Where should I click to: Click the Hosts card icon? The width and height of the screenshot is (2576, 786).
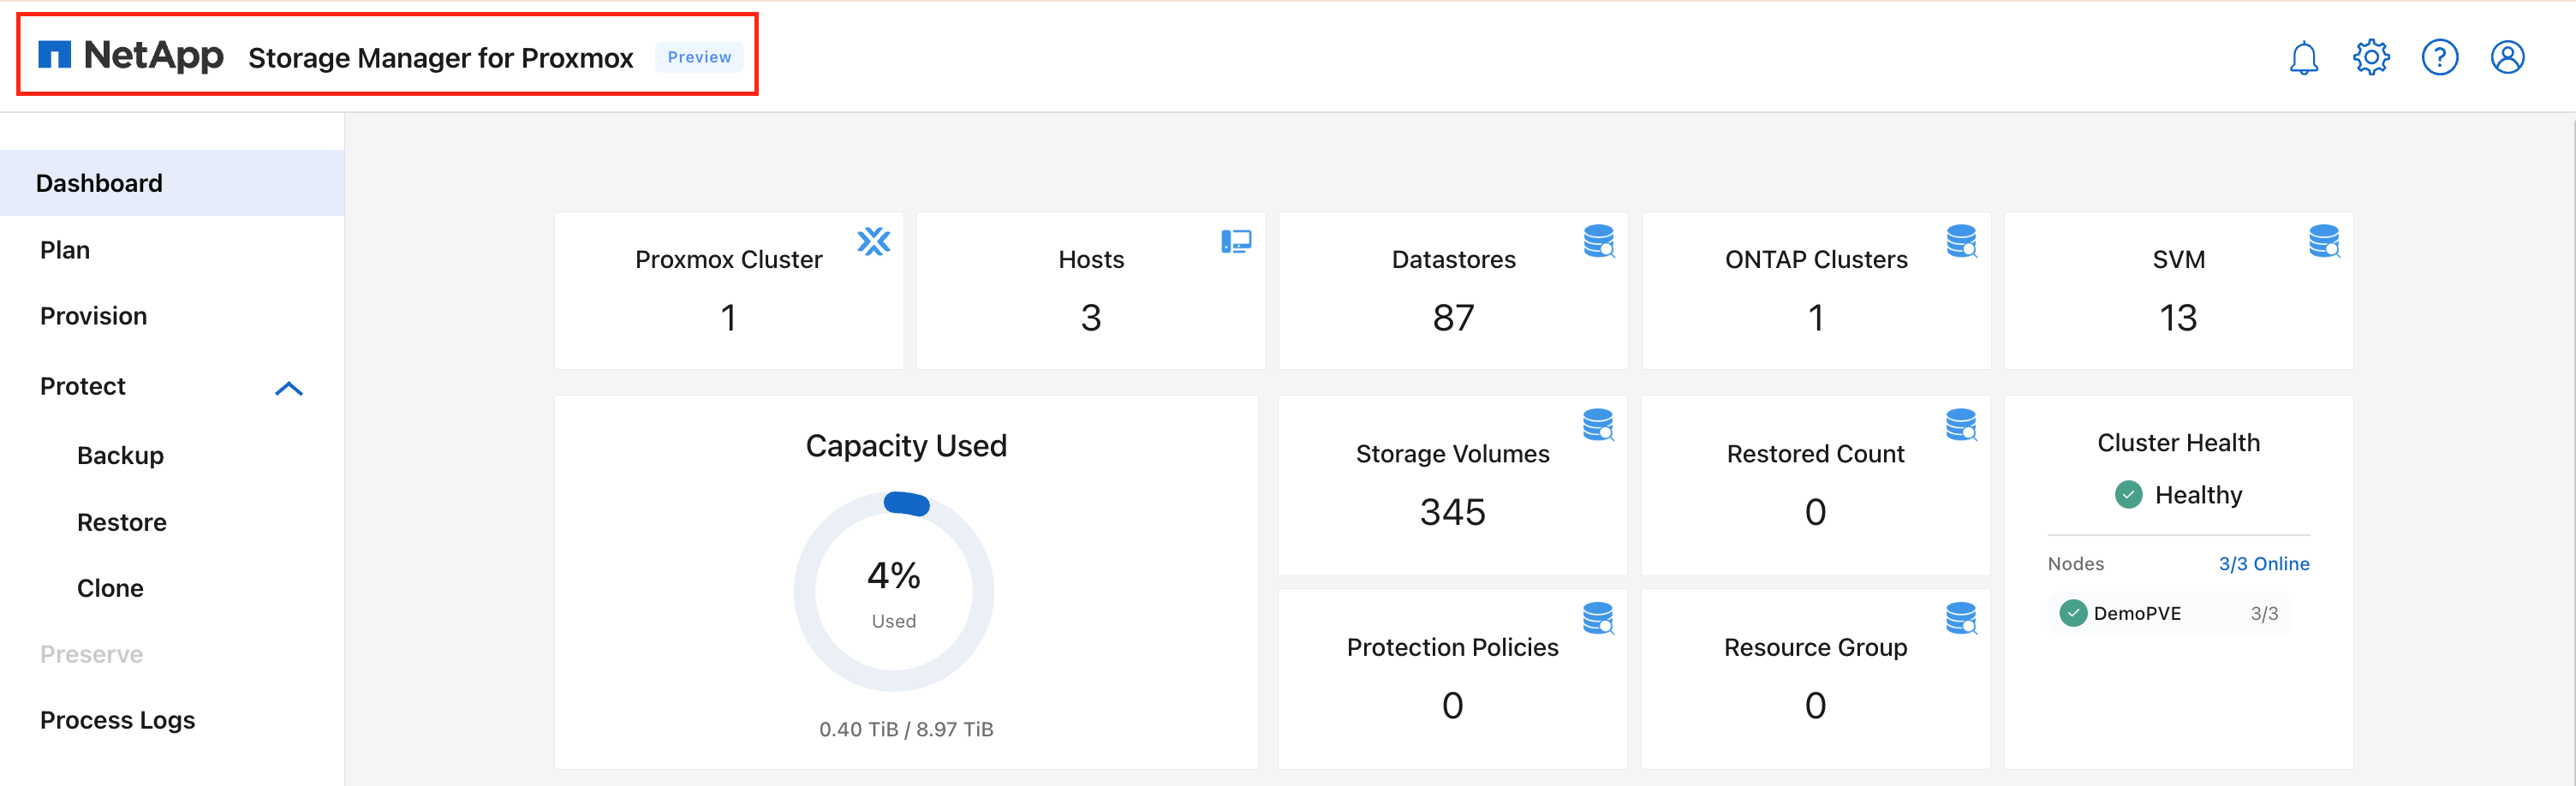pyautogui.click(x=1236, y=241)
